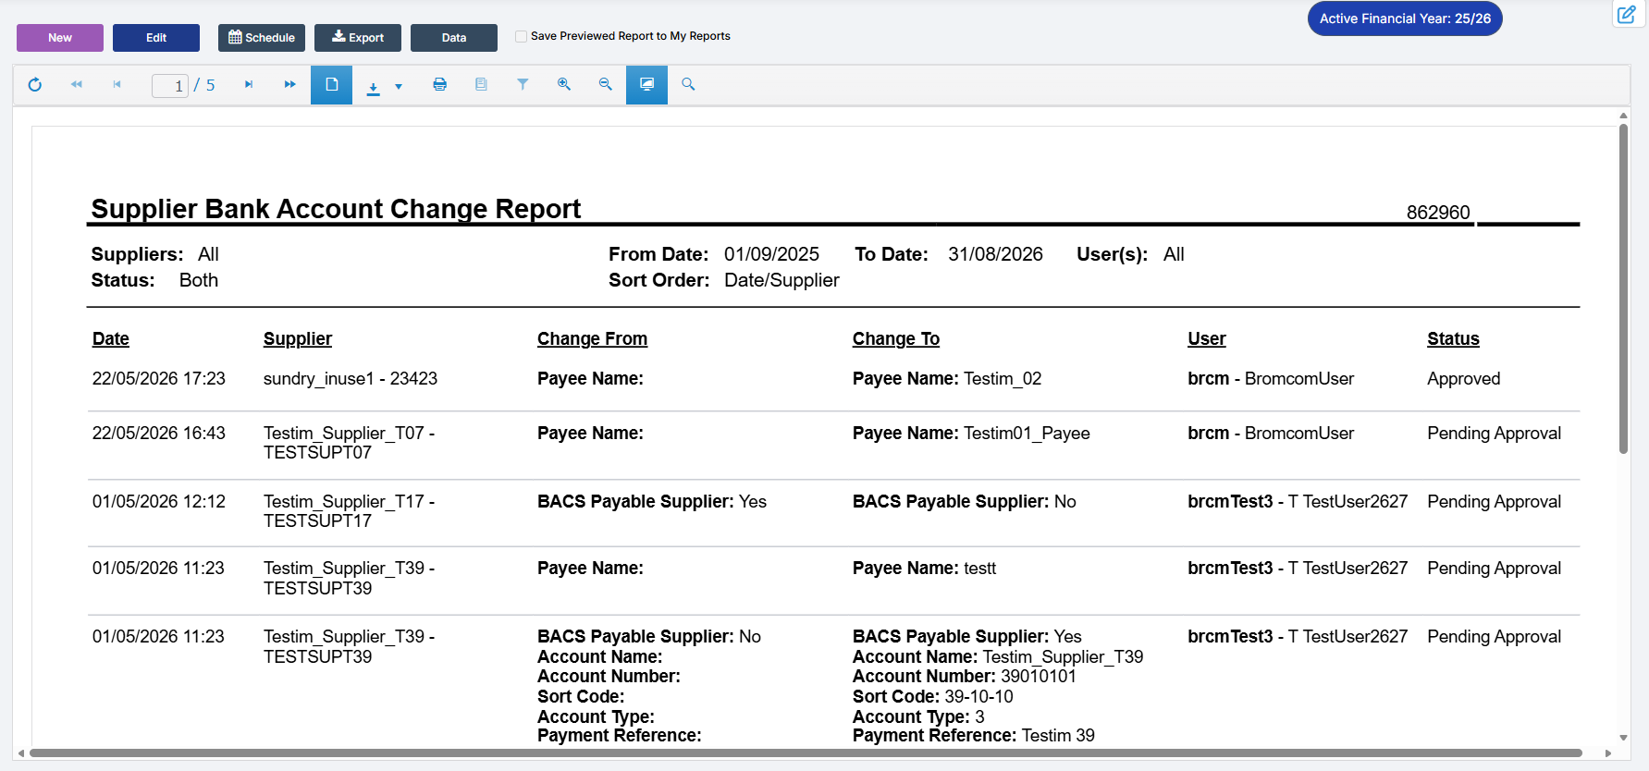This screenshot has height=771, width=1649.
Task: Go to the first page of the report
Action: (77, 85)
